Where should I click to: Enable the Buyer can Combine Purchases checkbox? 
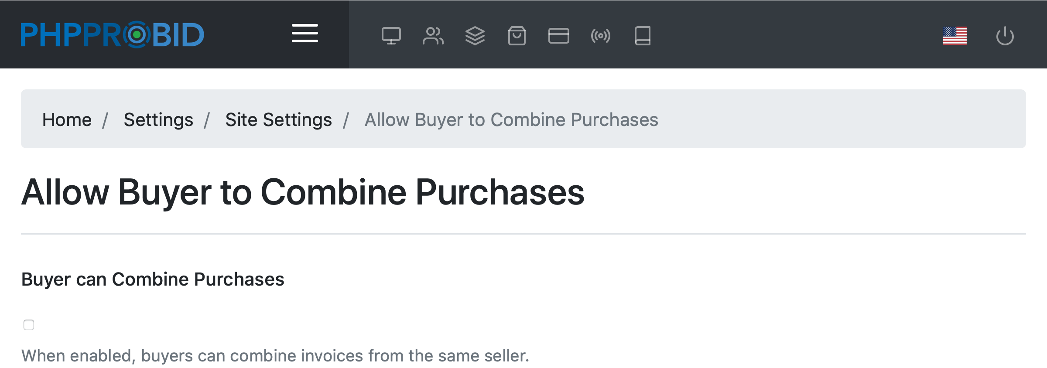29,325
